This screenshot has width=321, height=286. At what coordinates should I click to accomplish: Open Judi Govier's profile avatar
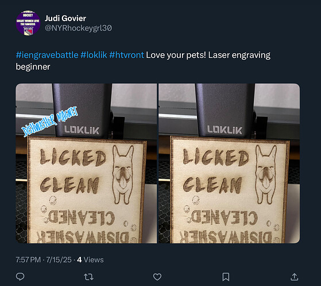pyautogui.click(x=28, y=23)
